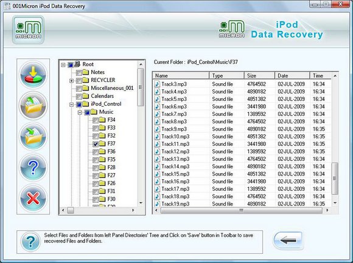Click the F28 folder icon
The image size is (353, 263).
[102, 167]
